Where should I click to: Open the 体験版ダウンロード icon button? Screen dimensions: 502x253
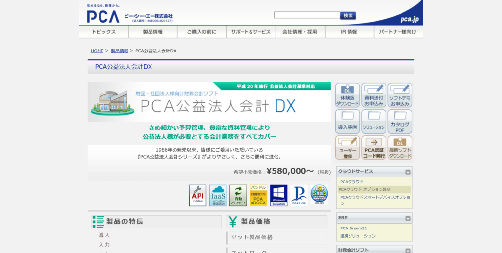click(348, 96)
